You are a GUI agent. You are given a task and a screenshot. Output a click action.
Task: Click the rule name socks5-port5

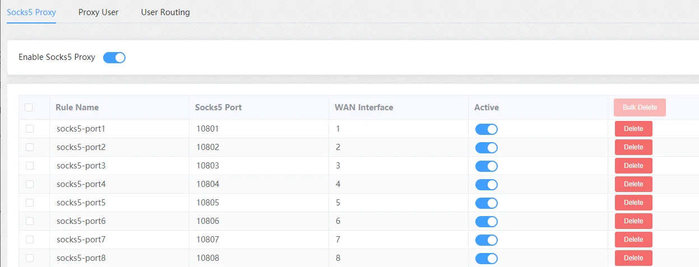pos(81,203)
